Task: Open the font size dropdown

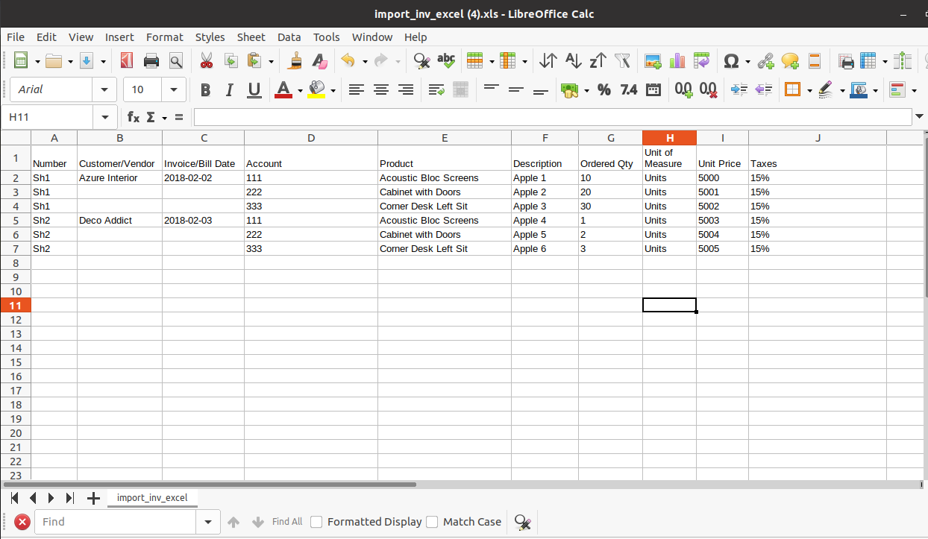Action: click(174, 89)
